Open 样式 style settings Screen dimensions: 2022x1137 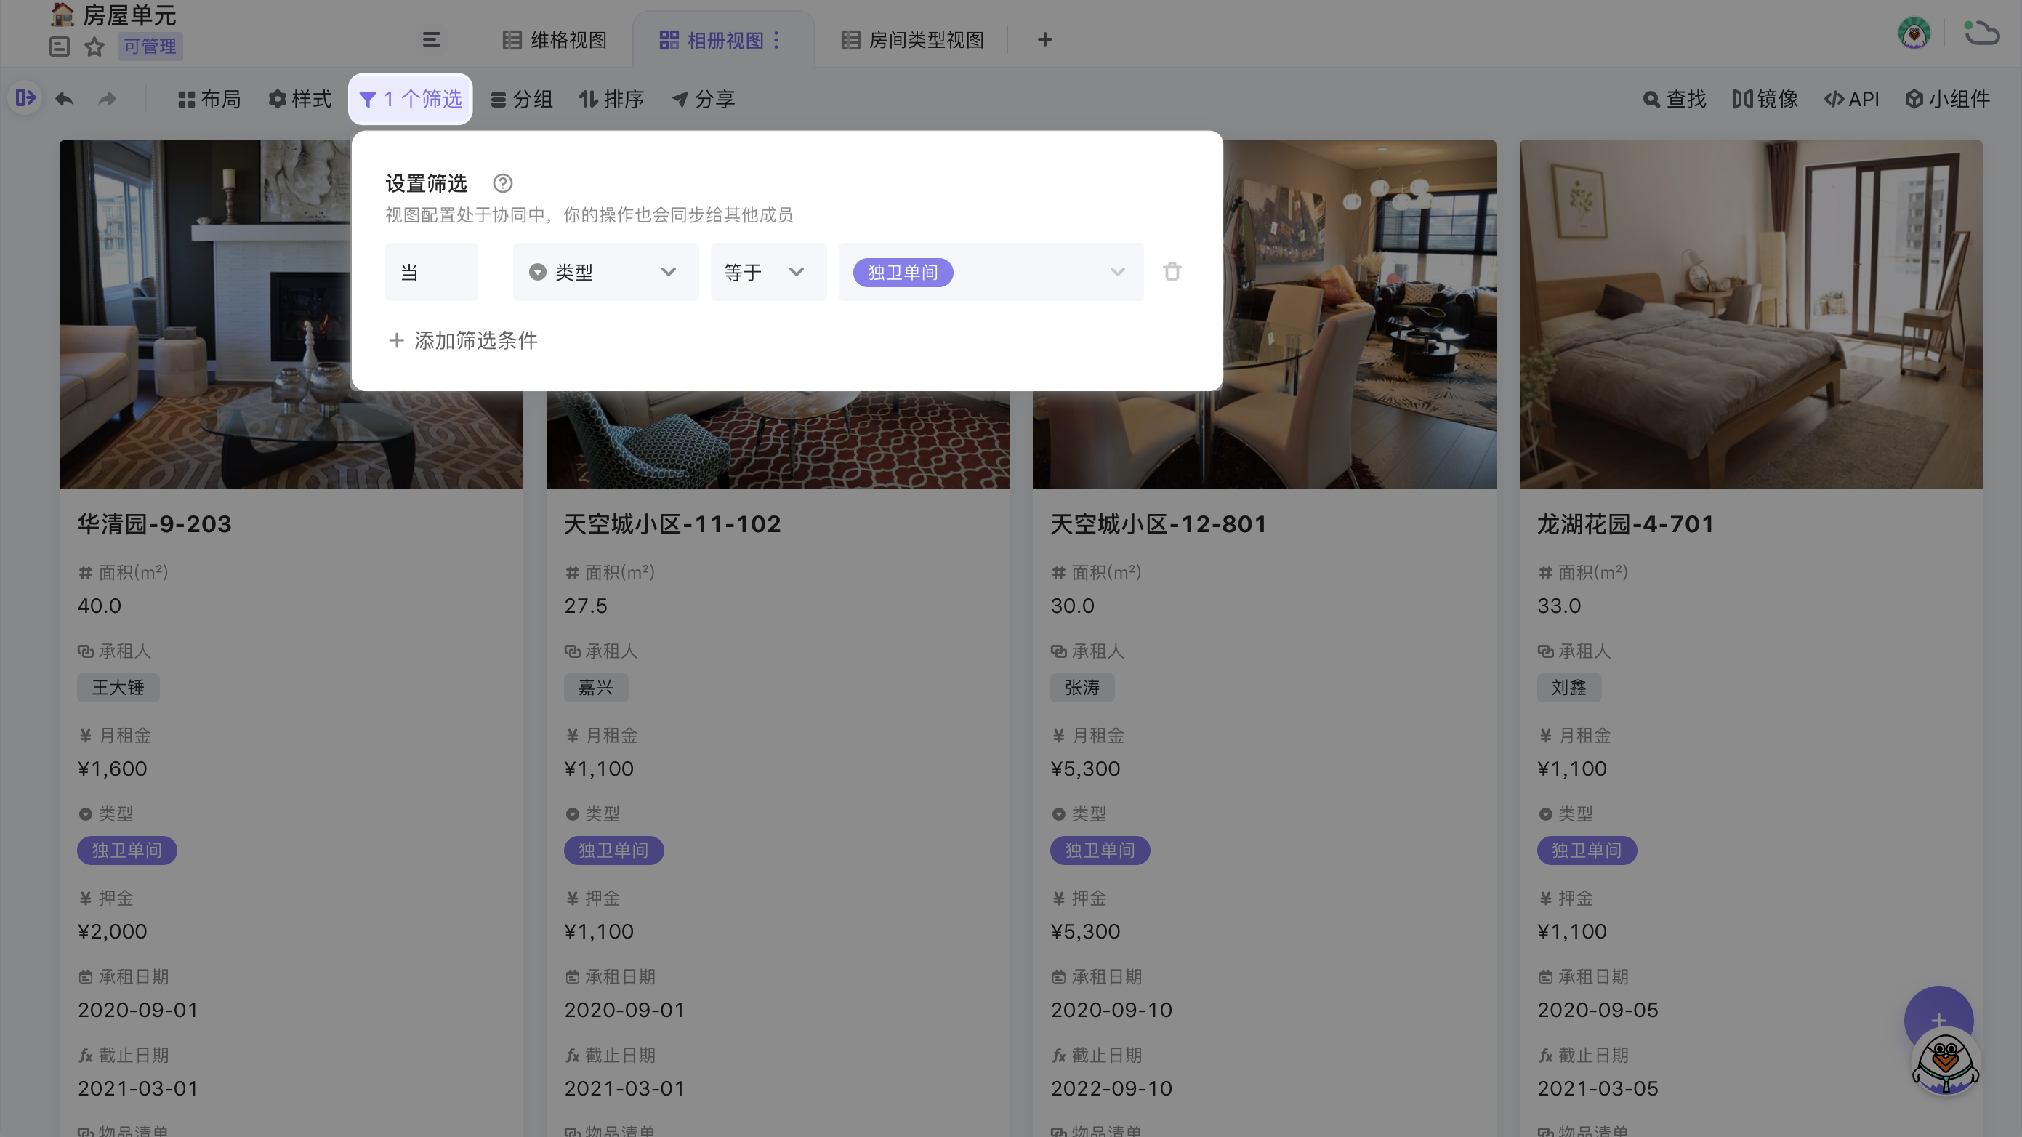pos(300,99)
